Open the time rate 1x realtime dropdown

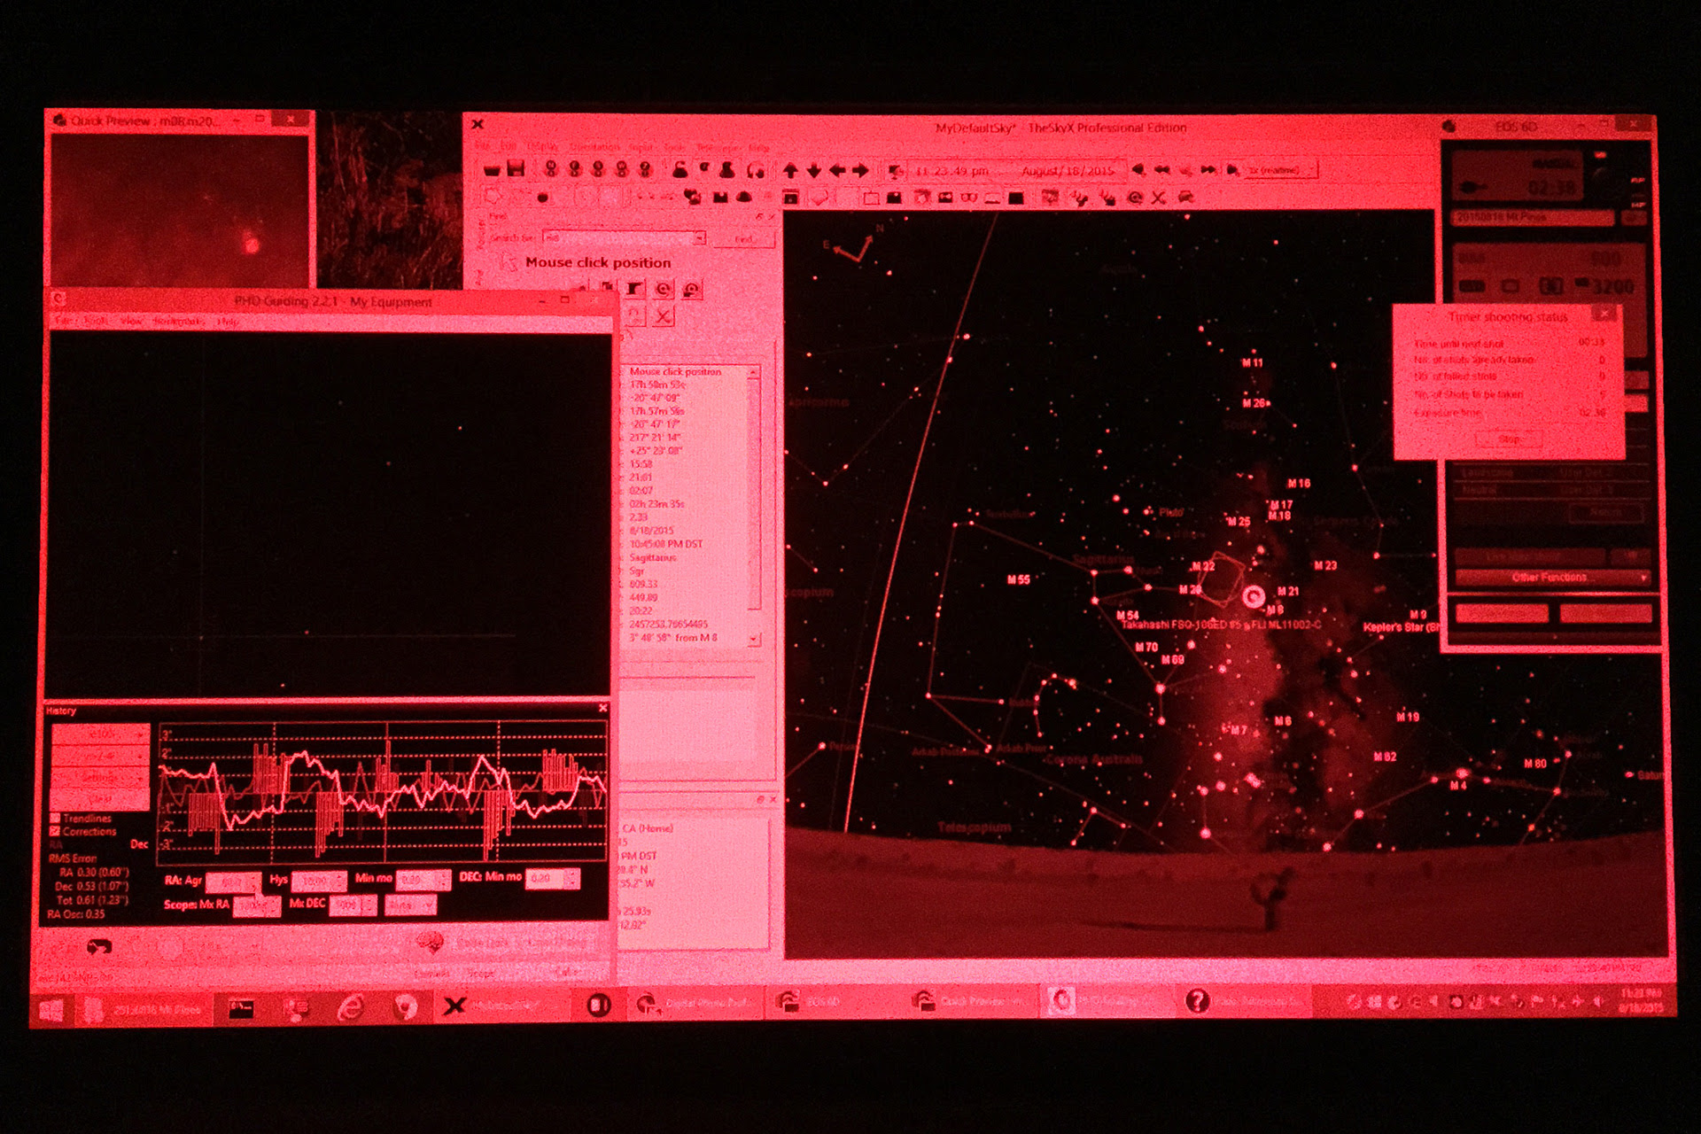point(1281,169)
